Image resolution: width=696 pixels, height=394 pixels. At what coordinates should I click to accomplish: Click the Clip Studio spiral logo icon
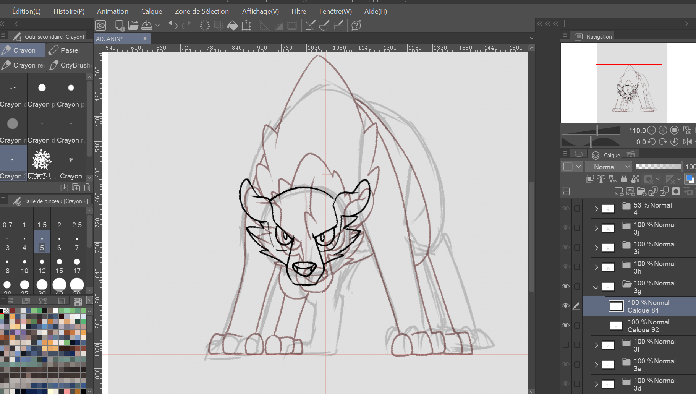[101, 26]
